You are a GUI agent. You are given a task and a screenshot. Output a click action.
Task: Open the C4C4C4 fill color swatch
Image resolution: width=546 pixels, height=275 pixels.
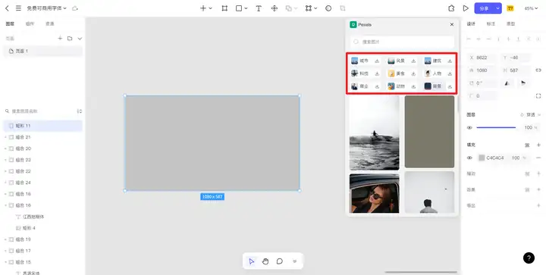pos(482,158)
